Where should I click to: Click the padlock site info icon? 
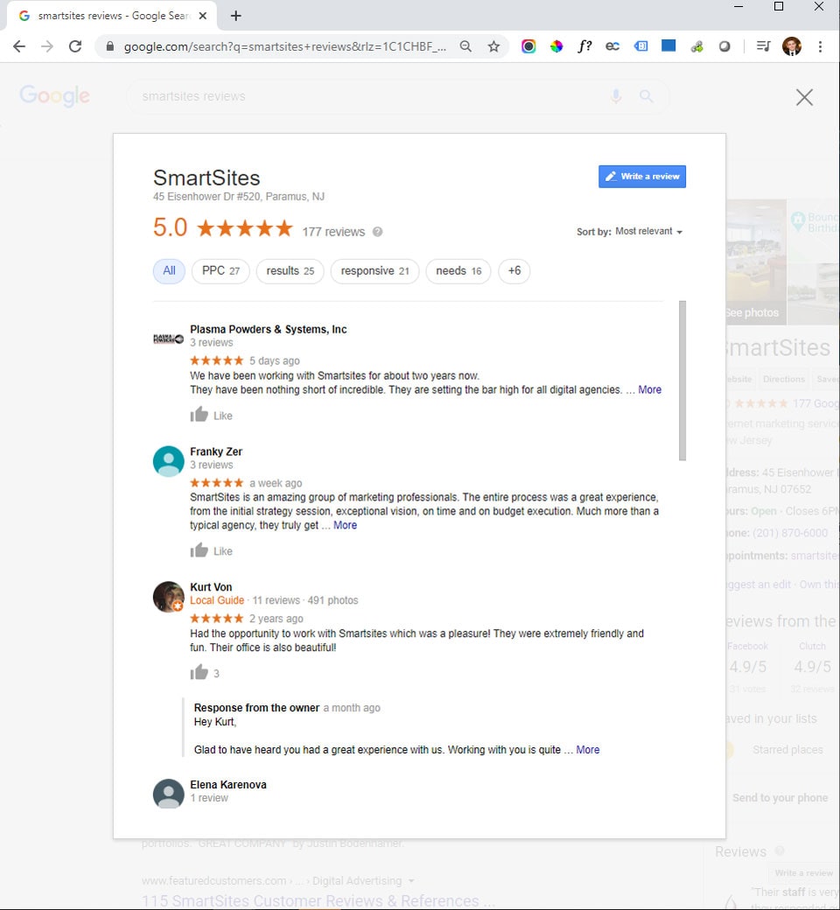tap(109, 46)
